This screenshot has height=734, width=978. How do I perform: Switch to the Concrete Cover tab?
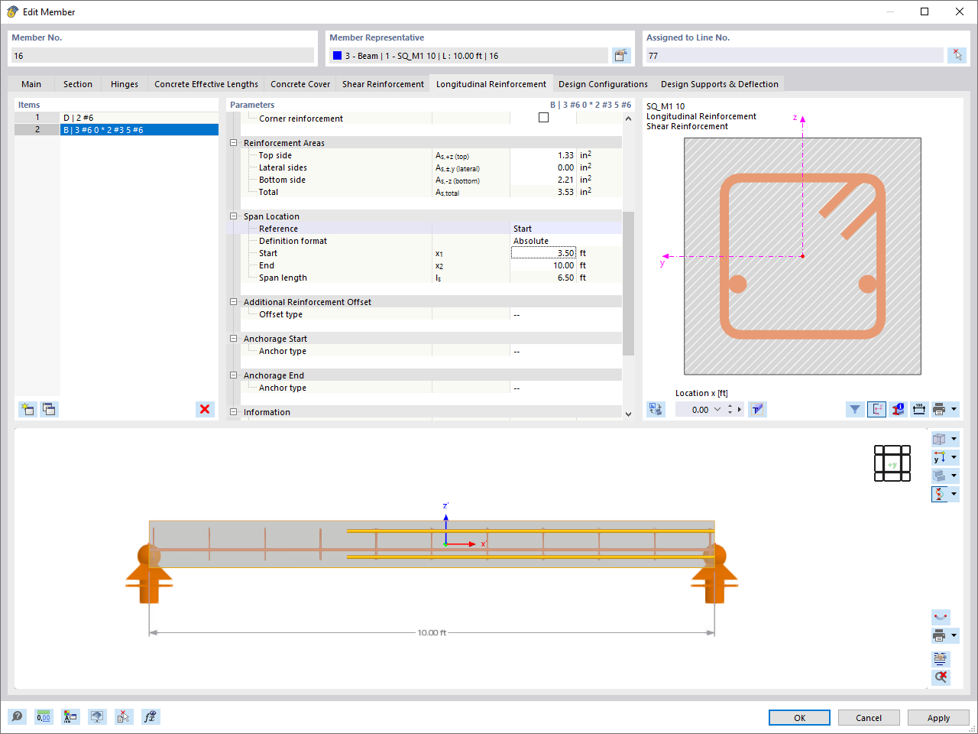[x=300, y=84]
